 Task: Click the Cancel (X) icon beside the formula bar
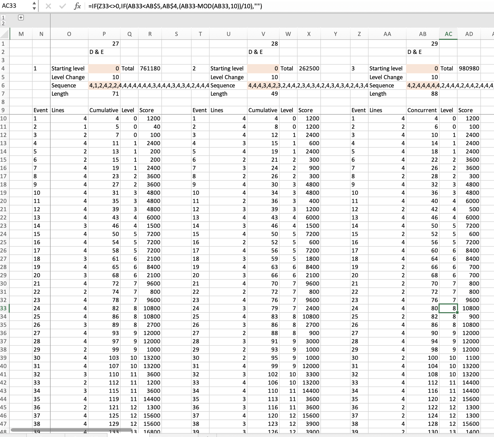coord(48,6)
